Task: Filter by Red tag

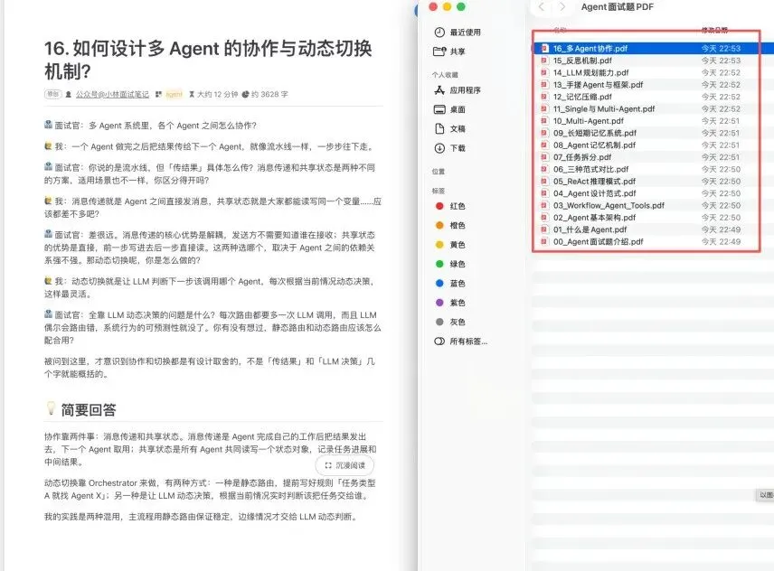Action: (450, 206)
